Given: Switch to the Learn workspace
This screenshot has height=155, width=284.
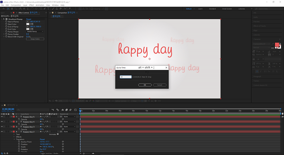Looking at the screenshot, I should tap(200, 9).
